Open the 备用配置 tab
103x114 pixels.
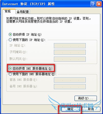point(23,12)
